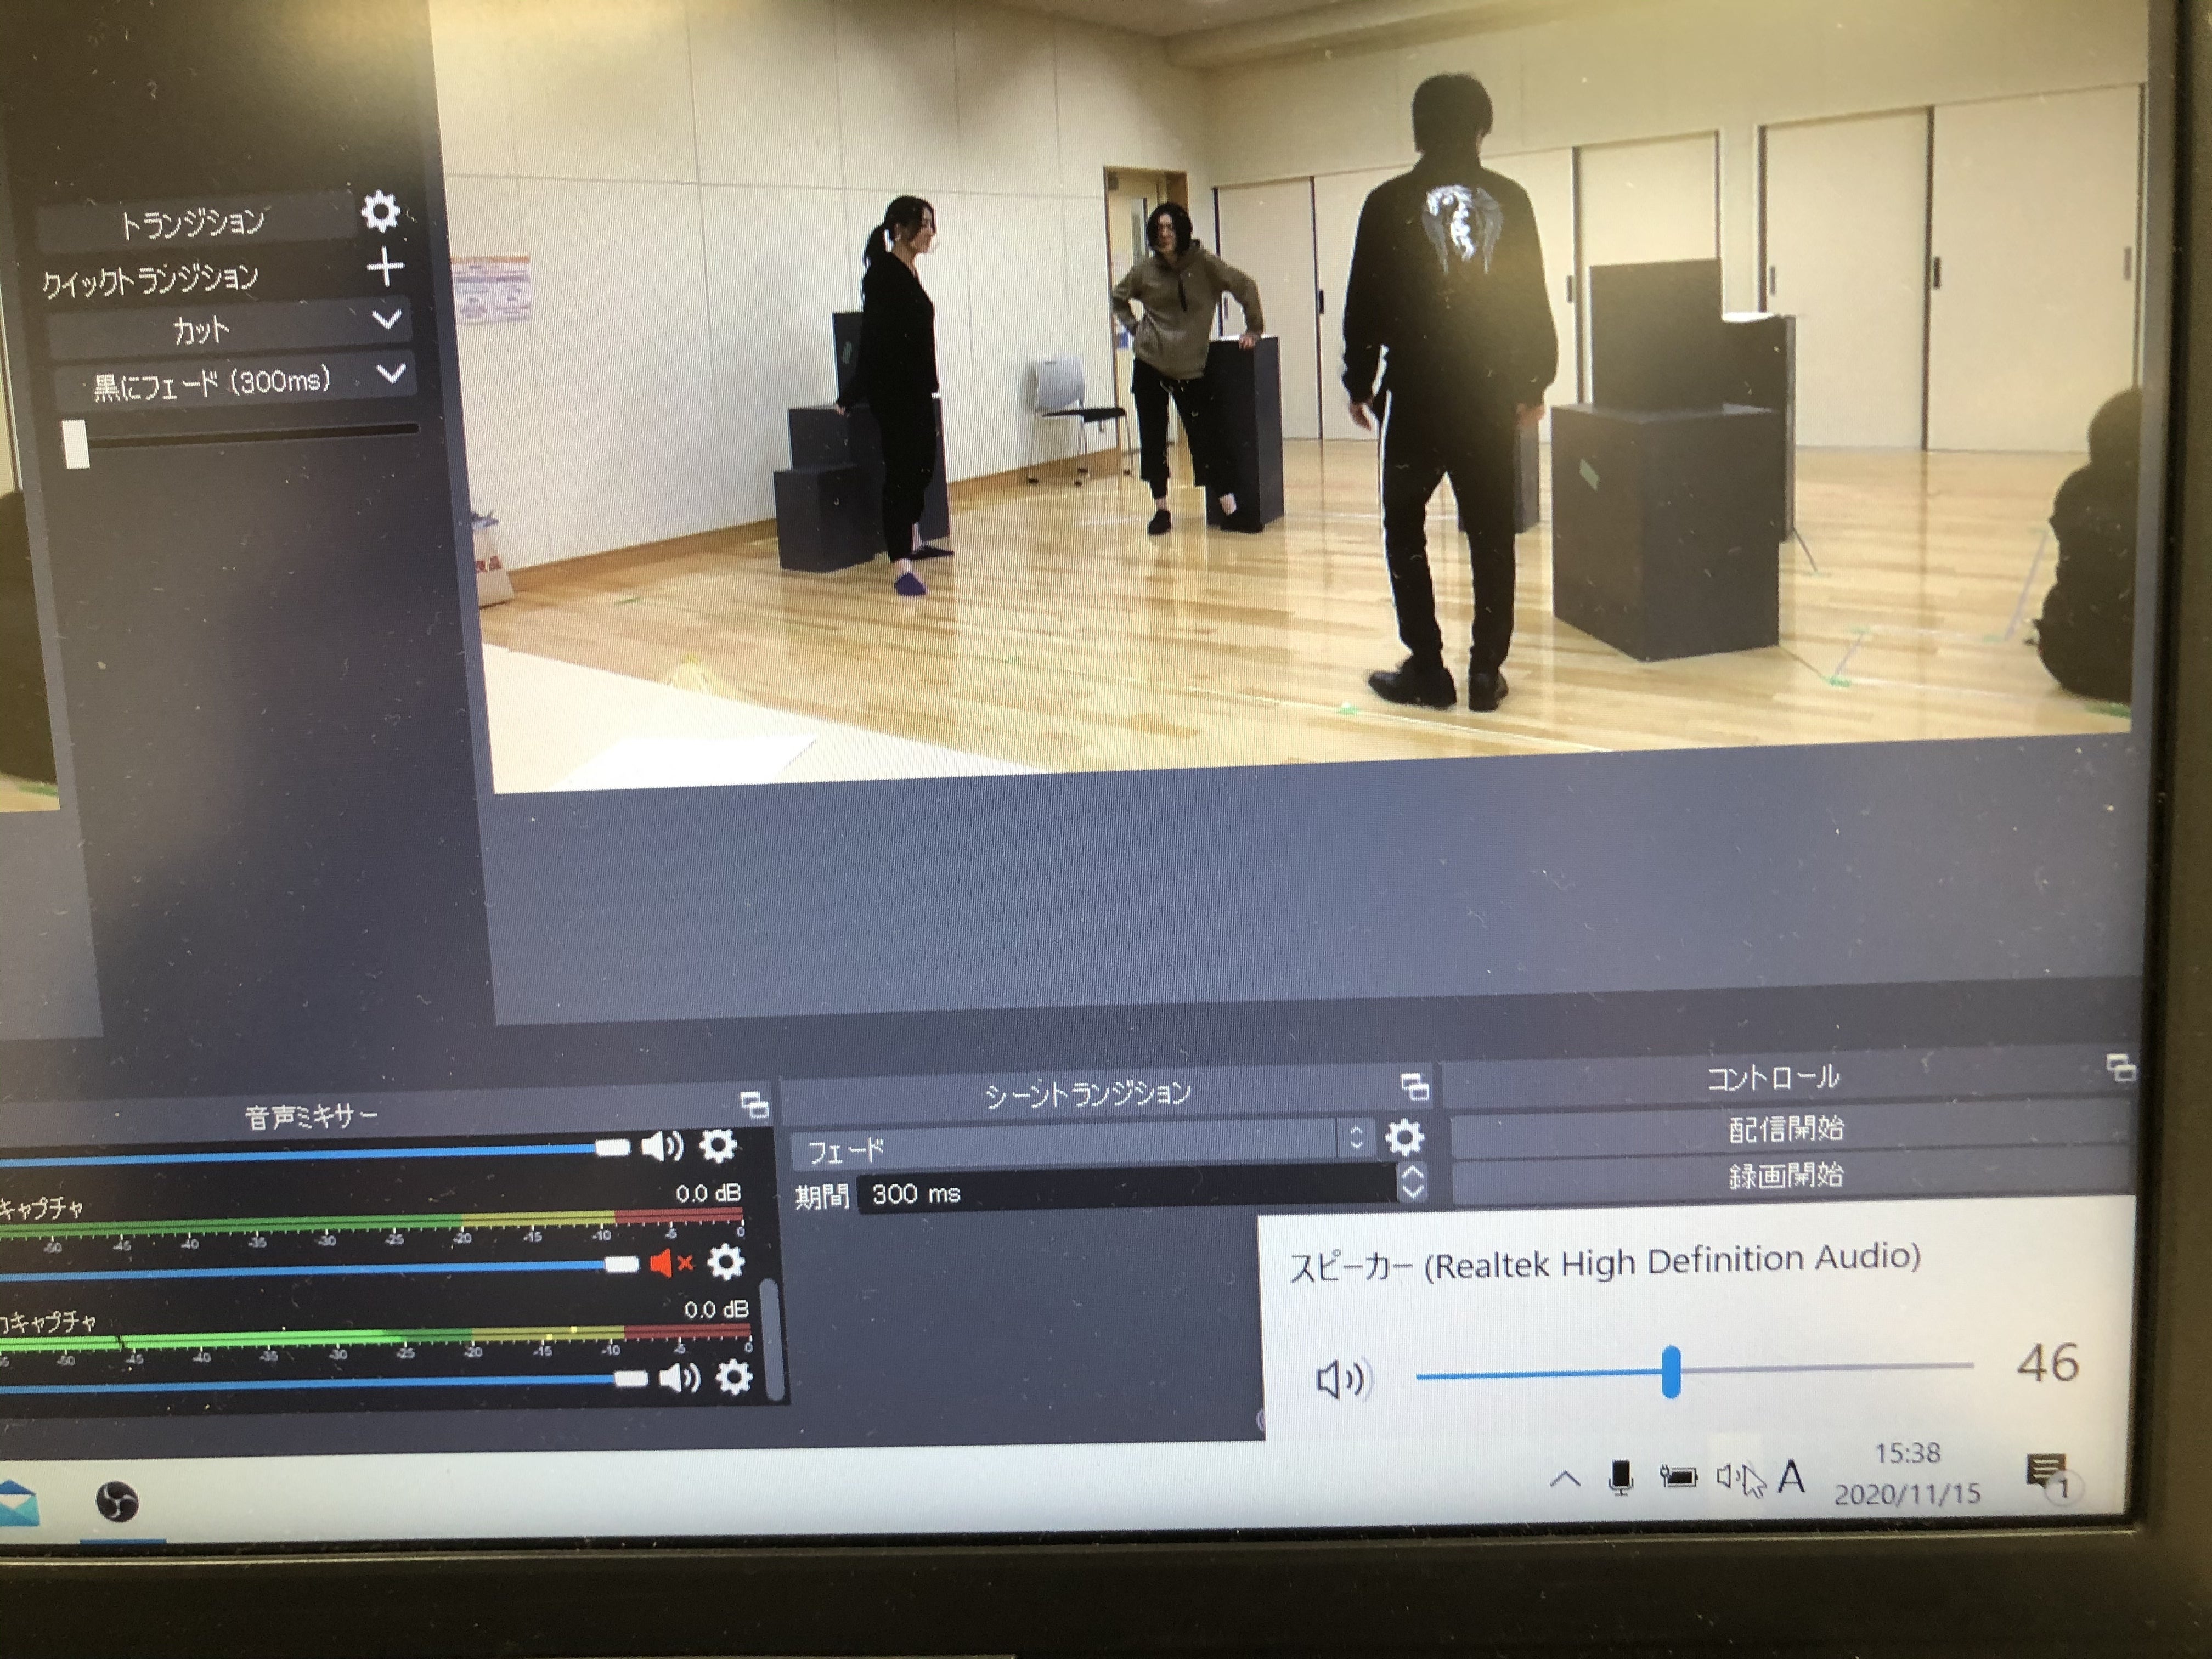Viewport: 2212px width, 1659px height.
Task: Pop out the scene transitions dock
Action: coord(1414,1086)
